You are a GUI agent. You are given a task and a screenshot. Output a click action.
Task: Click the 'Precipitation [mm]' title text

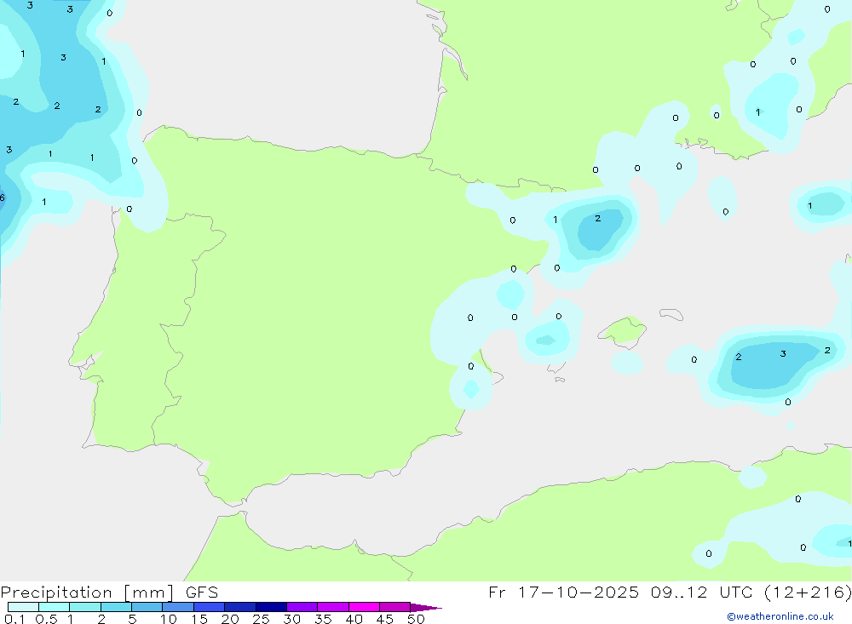pos(87,593)
